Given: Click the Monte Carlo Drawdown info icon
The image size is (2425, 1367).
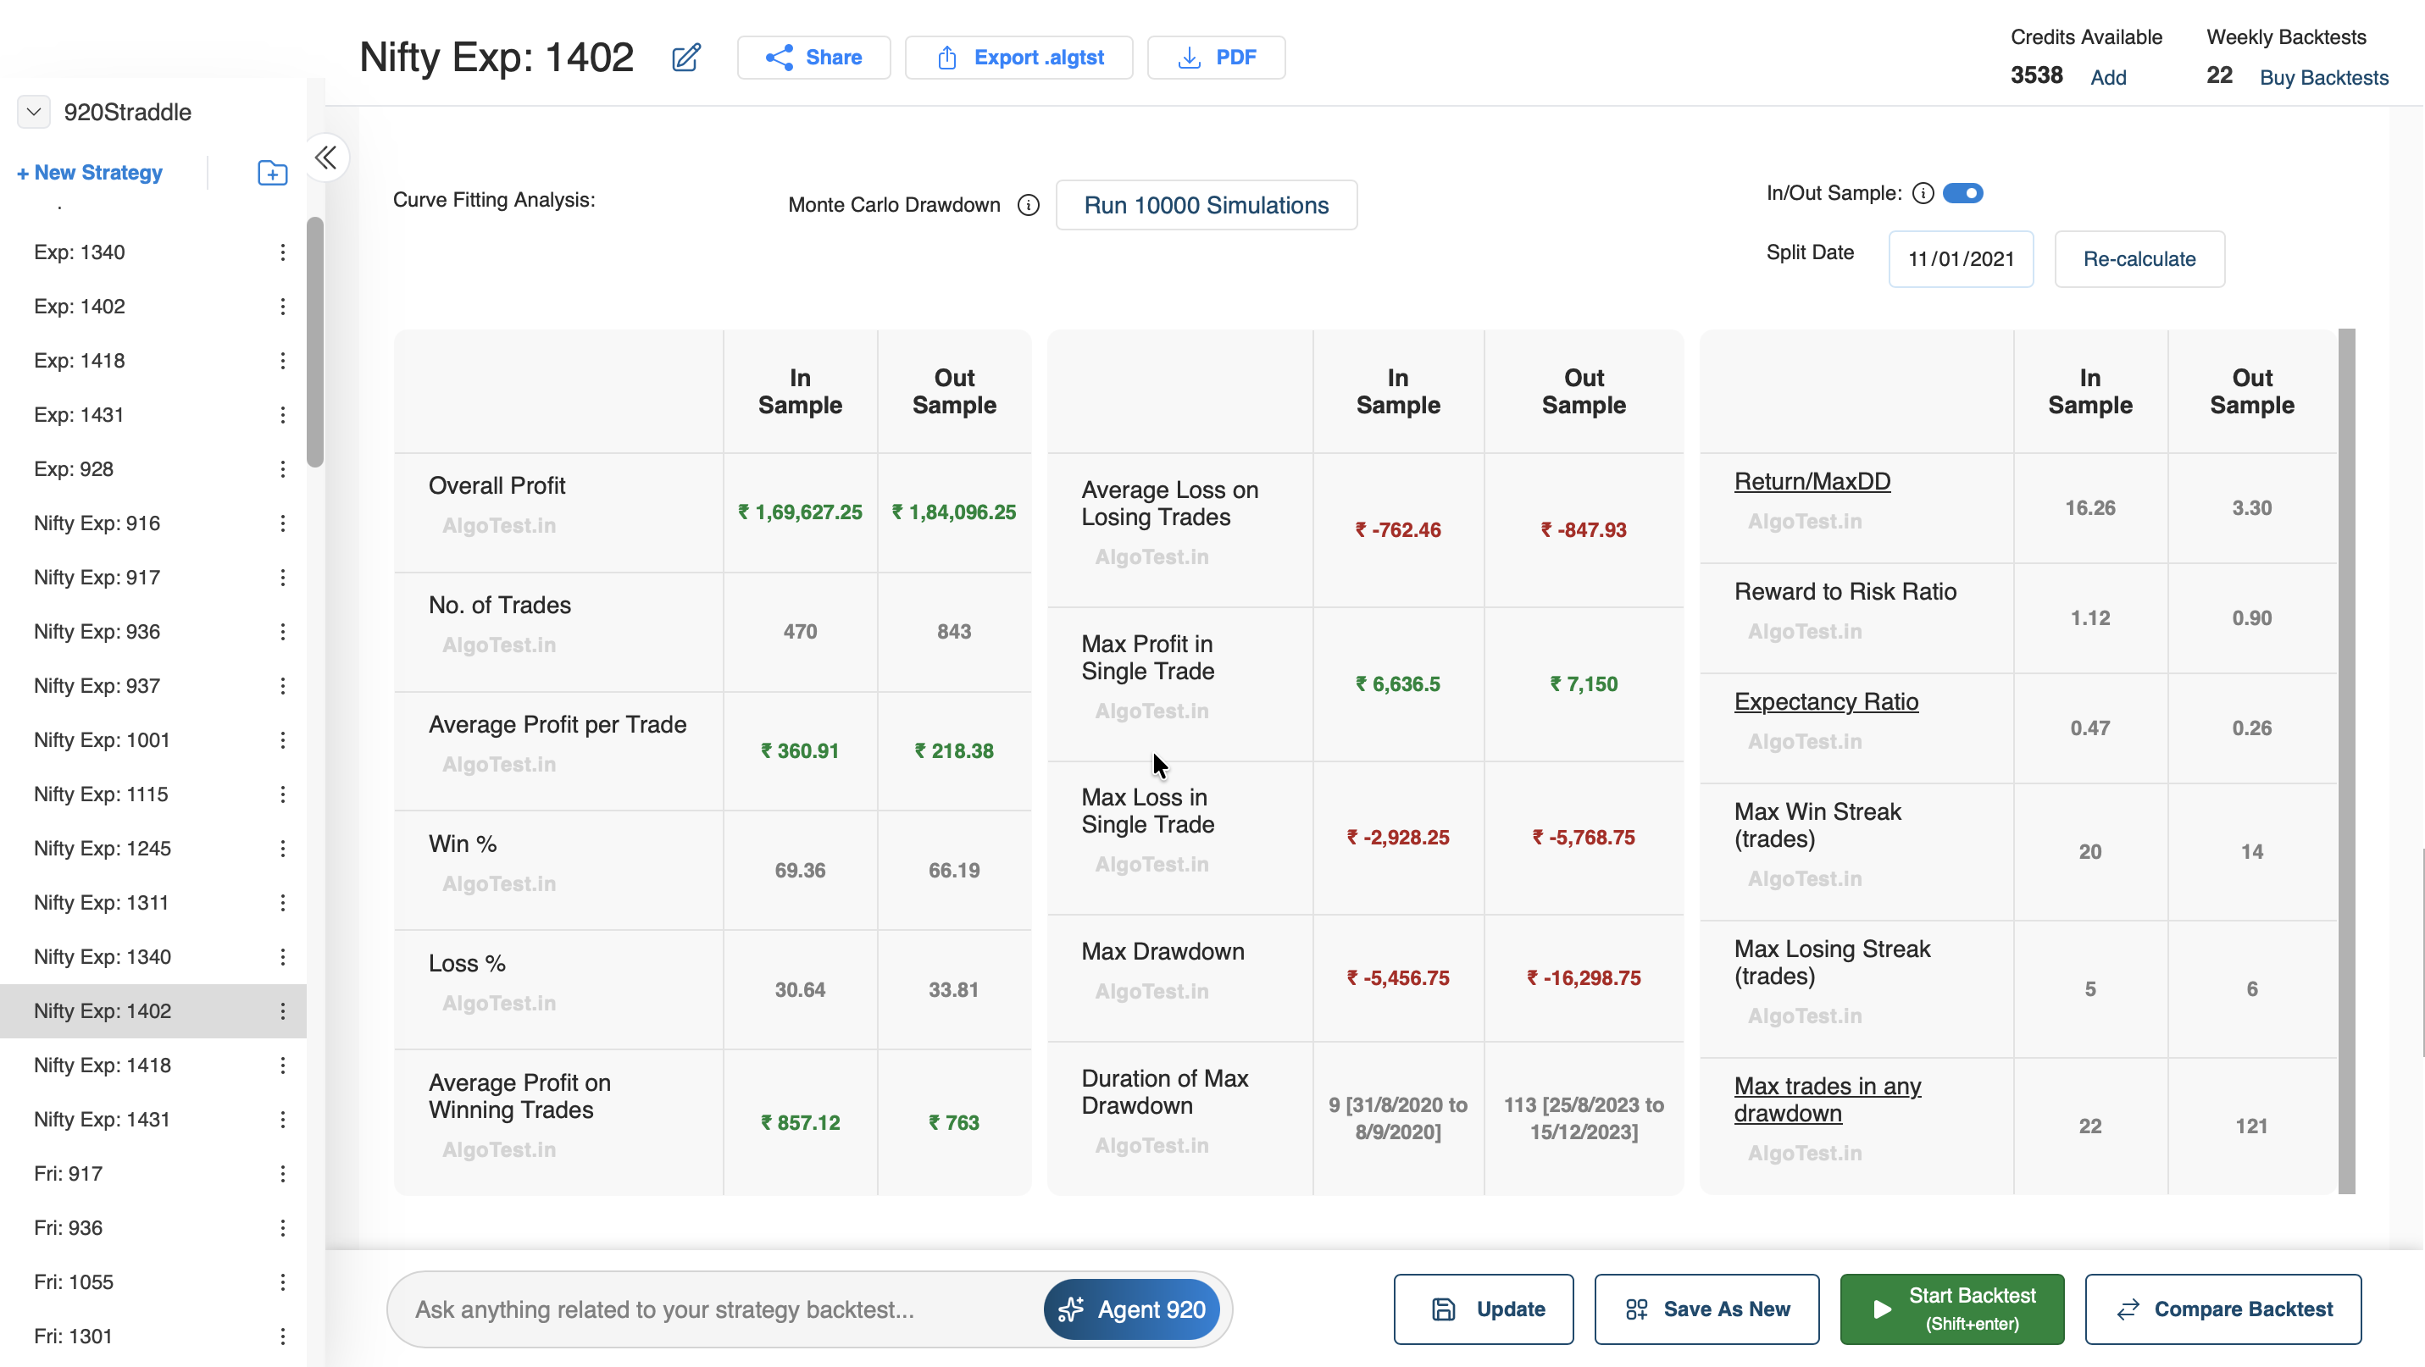Looking at the screenshot, I should (x=1028, y=205).
